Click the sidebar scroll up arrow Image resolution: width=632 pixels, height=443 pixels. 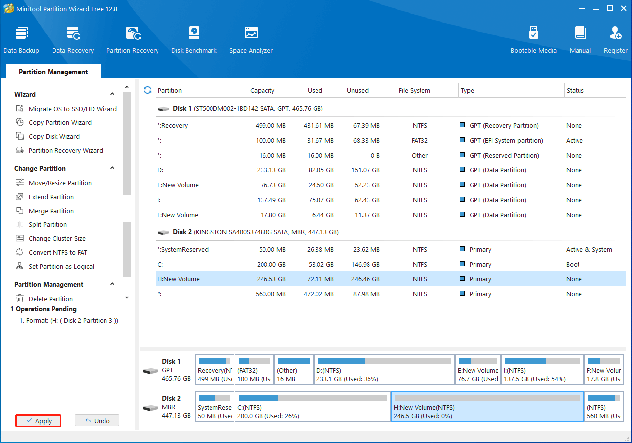(x=127, y=88)
